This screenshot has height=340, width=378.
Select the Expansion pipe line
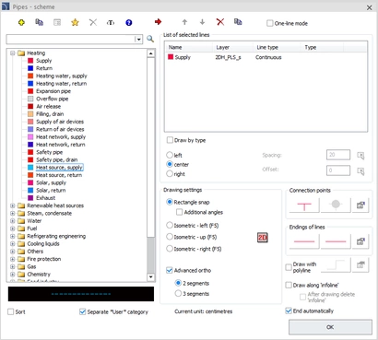pos(53,91)
